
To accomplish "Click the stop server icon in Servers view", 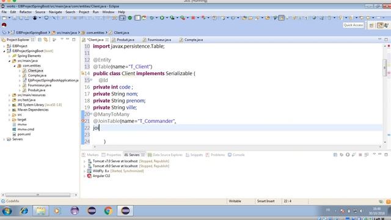I will (360, 155).
